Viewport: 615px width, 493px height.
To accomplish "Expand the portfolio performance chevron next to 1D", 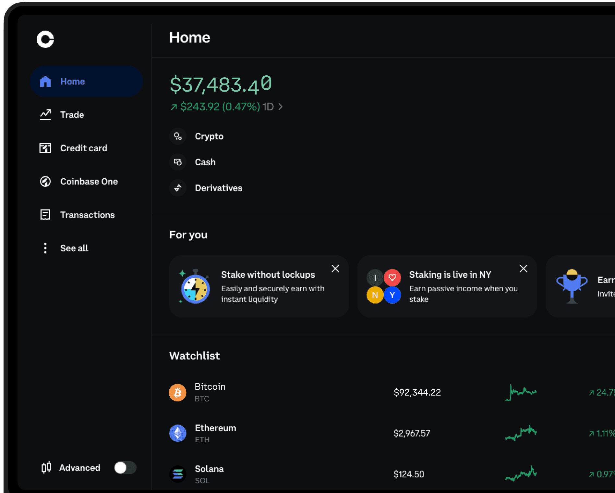I will point(281,107).
